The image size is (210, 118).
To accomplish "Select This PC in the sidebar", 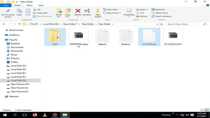I will click(13, 40).
